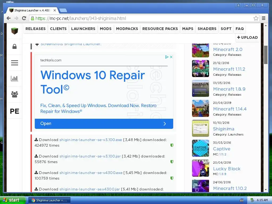This screenshot has width=272, height=204.
Task: Open the sidebar three-line menu icon
Action: (x=15, y=63)
